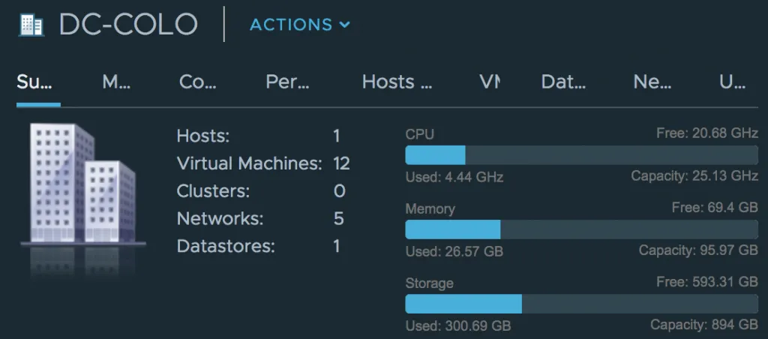Viewport: 768px width, 339px height.
Task: Select the Networks tab labeled Ne...
Action: point(652,82)
